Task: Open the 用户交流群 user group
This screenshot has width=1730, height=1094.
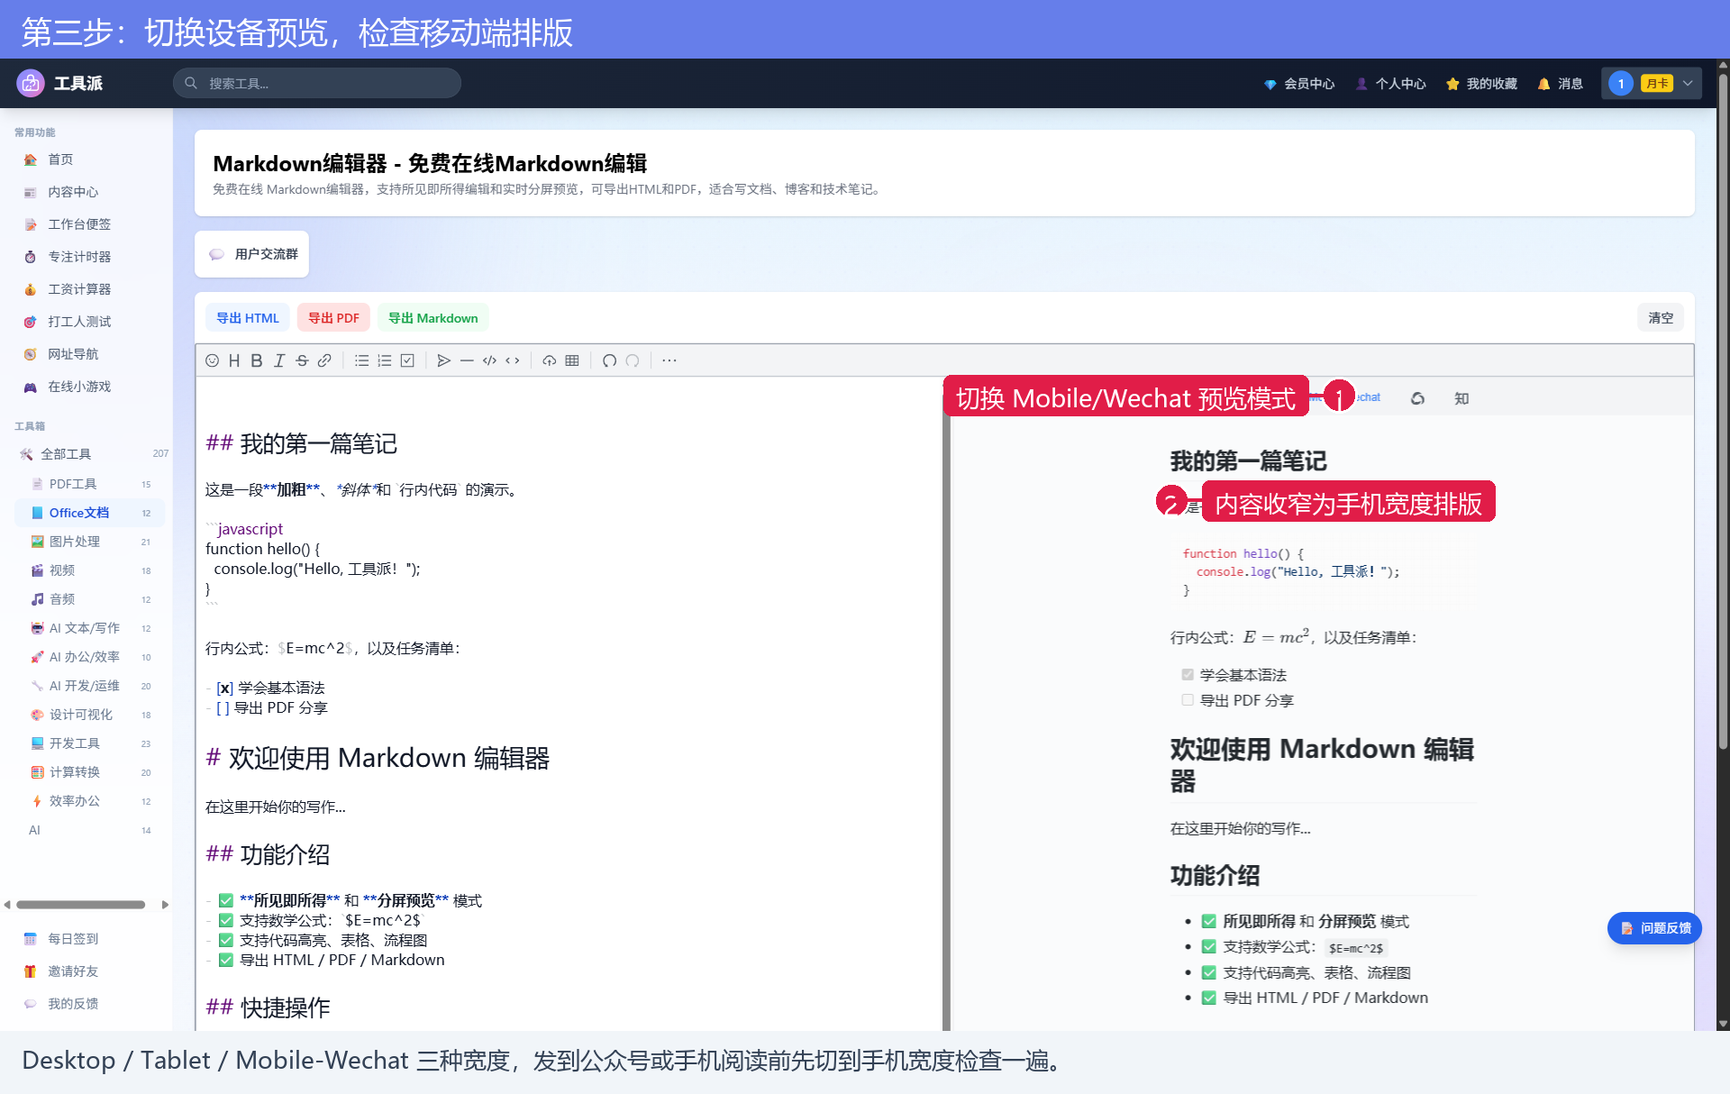Action: pyautogui.click(x=252, y=254)
